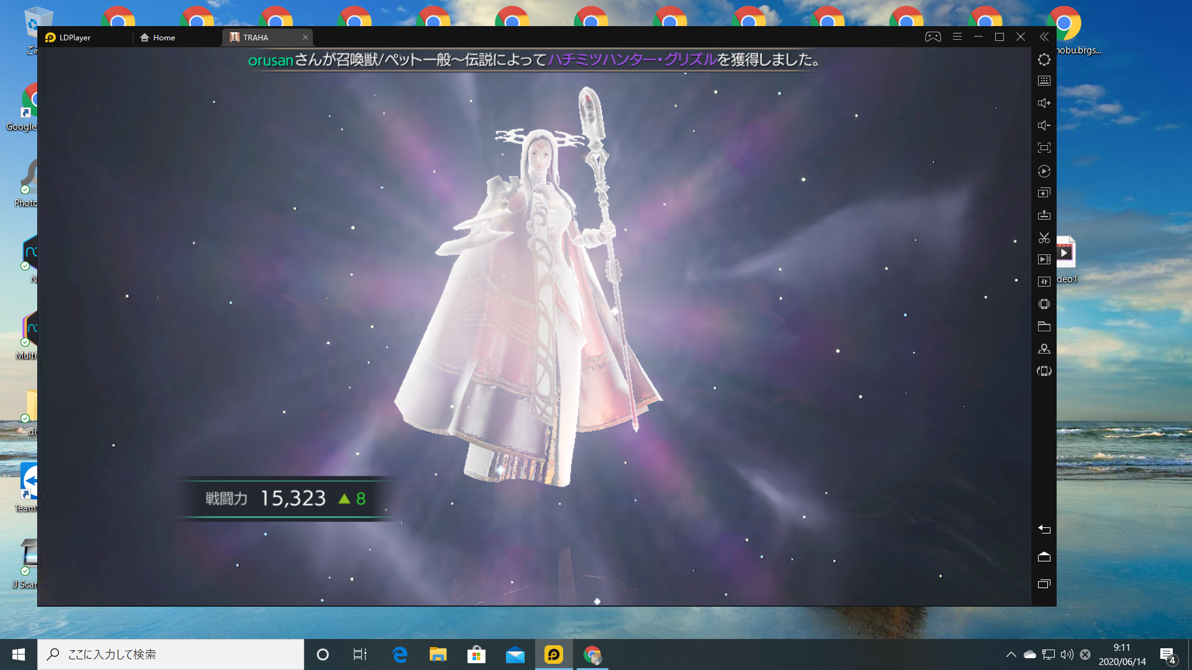The width and height of the screenshot is (1192, 670).
Task: Take screenshot with scissors icon
Action: (1044, 238)
